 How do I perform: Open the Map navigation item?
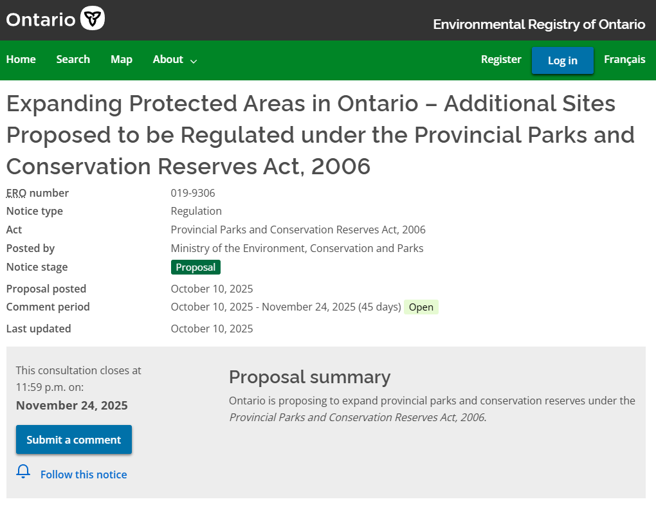(121, 59)
